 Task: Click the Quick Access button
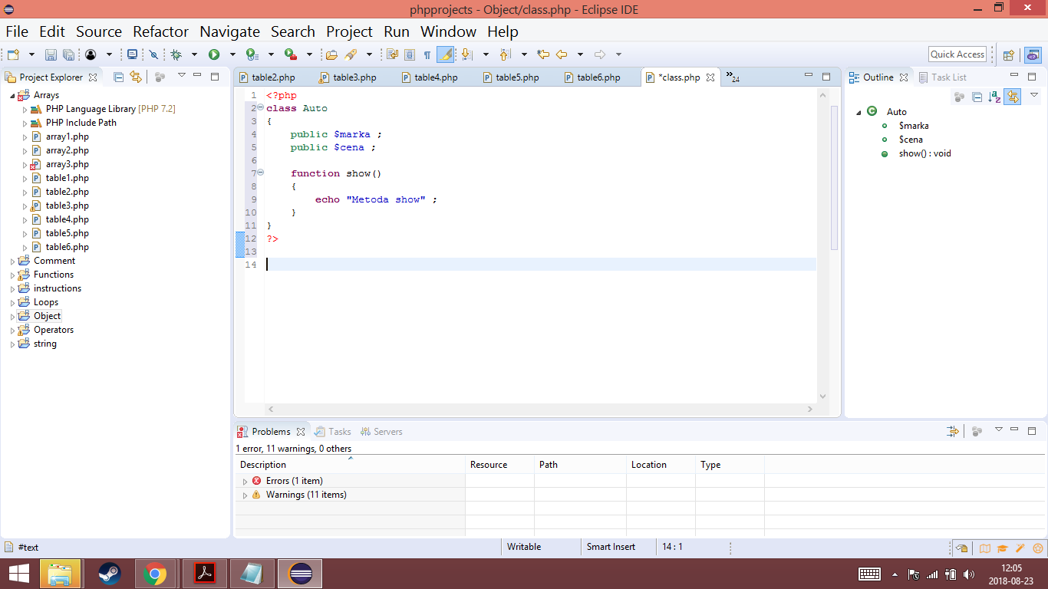coord(957,54)
